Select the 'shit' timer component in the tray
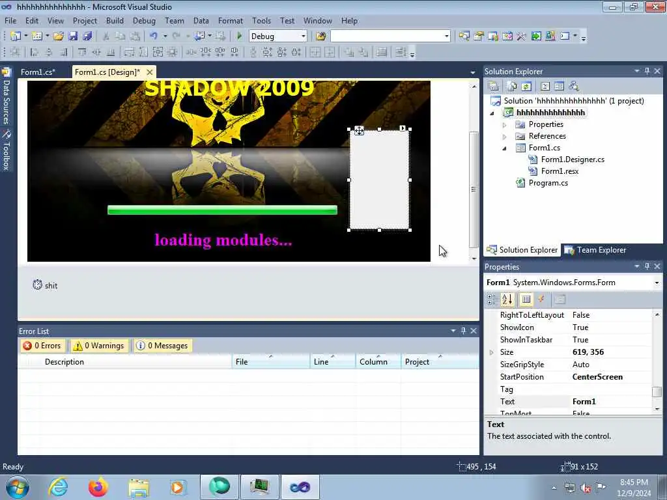Screen dimensions: 667x500 [45, 285]
